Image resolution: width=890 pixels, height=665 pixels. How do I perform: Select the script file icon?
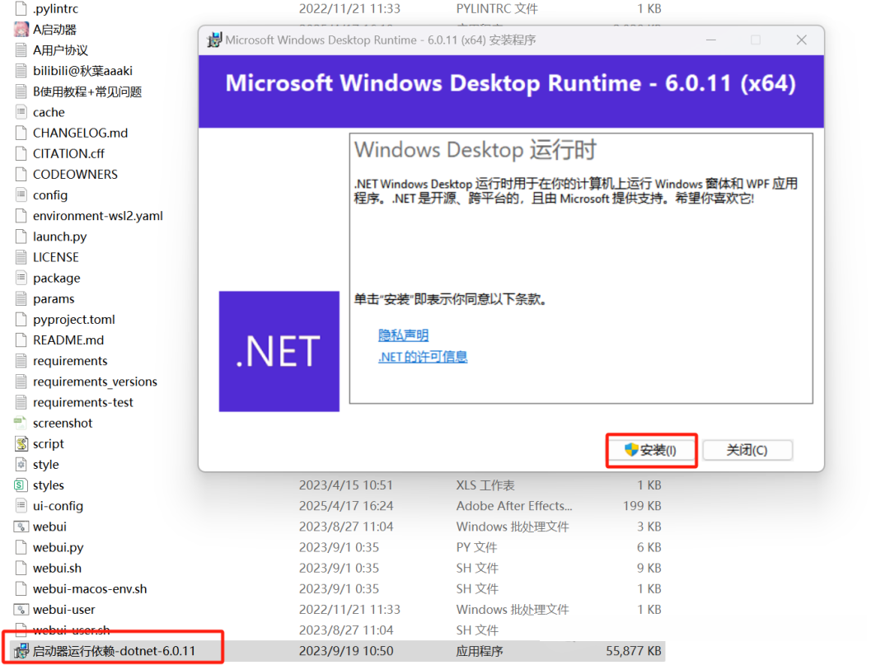[21, 443]
